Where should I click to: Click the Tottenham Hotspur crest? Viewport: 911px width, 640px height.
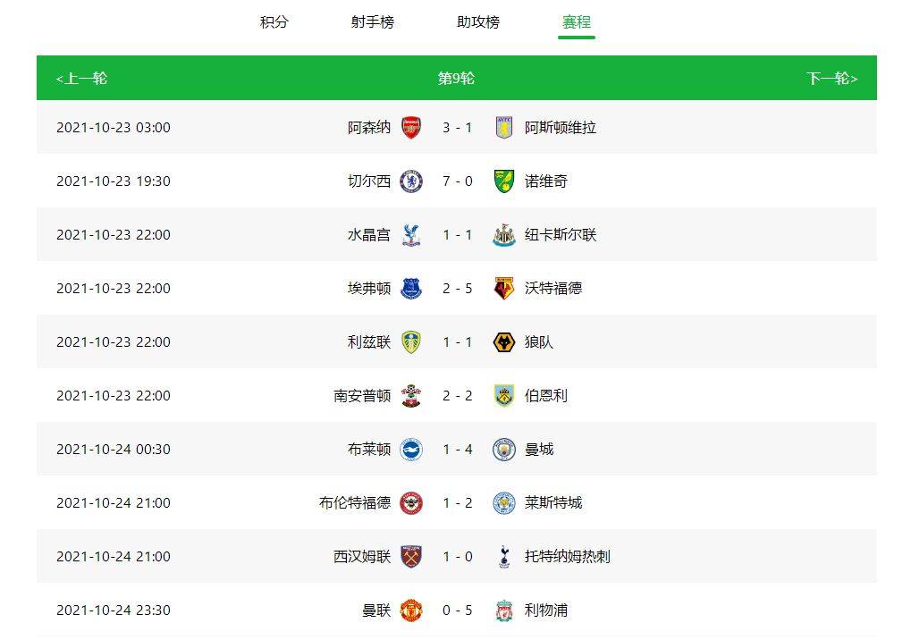503,556
